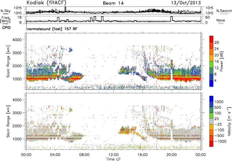Click the 'N.Sky' legend label
Image resolution: width=232 pixels, height=161 pixels.
click(x=6, y=11)
